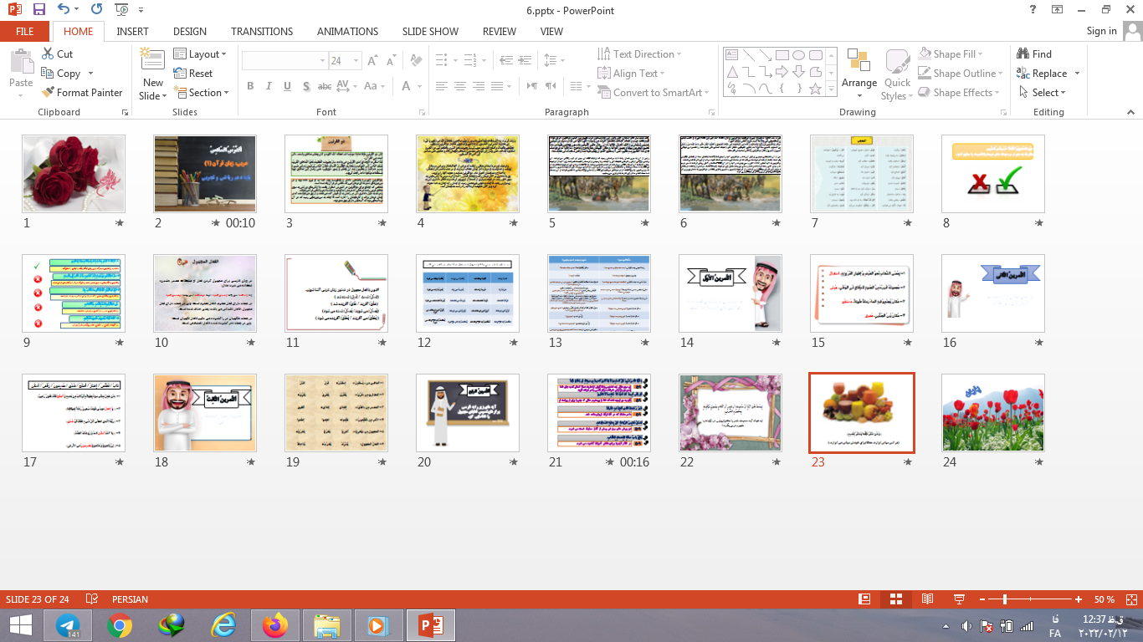Click the zoom slider in status bar

1004,599
